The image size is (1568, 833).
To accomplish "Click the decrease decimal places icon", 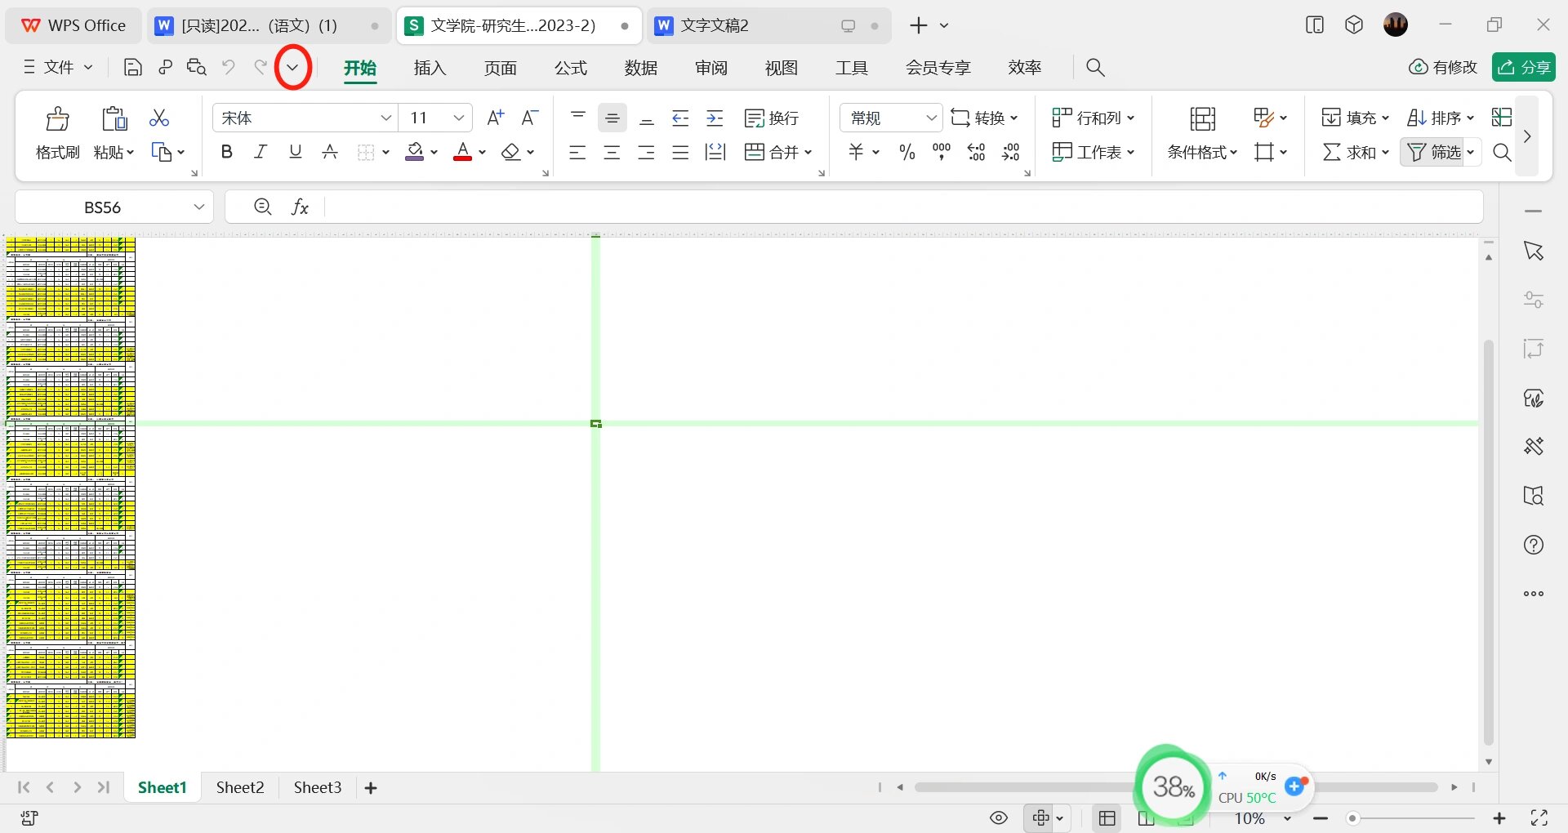I will (1011, 152).
